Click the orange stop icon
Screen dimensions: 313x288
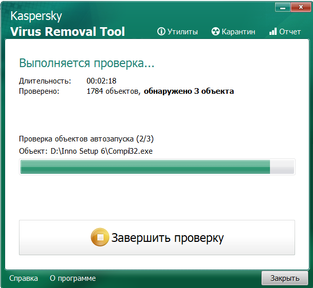click(100, 237)
